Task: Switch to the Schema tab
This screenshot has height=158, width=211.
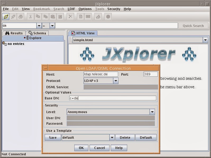Action: coord(37,33)
